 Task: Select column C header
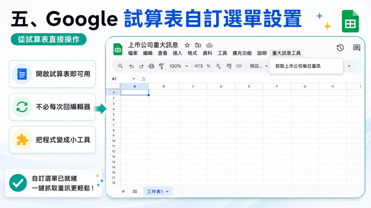pyautogui.click(x=193, y=86)
